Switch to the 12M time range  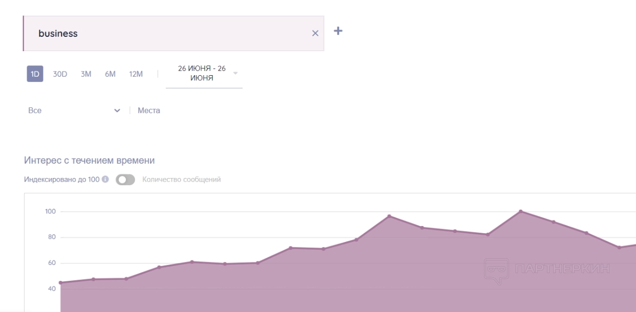click(136, 74)
